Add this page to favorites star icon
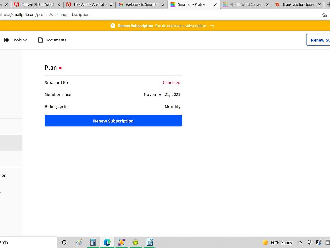The height and width of the screenshot is (248, 330). point(324,15)
